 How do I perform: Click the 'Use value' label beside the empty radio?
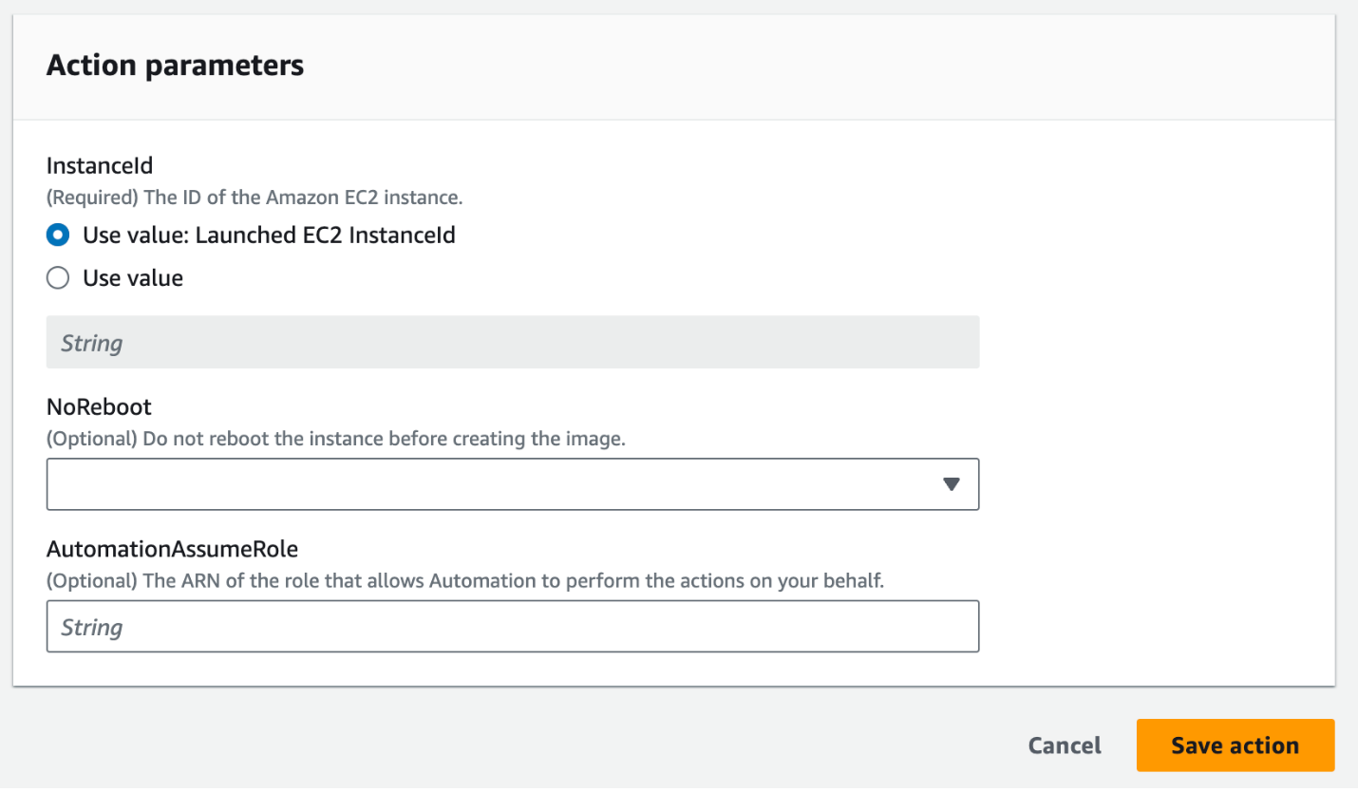(133, 278)
